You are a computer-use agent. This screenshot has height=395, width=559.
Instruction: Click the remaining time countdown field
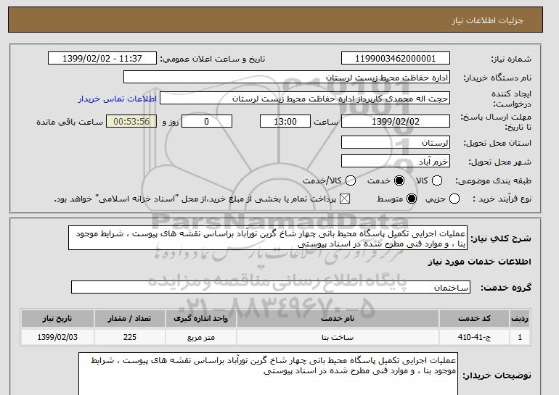[x=131, y=121]
